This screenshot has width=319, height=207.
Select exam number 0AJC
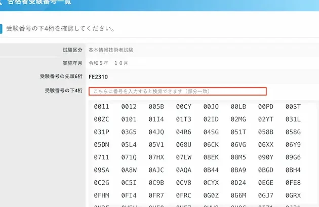click(x=156, y=170)
